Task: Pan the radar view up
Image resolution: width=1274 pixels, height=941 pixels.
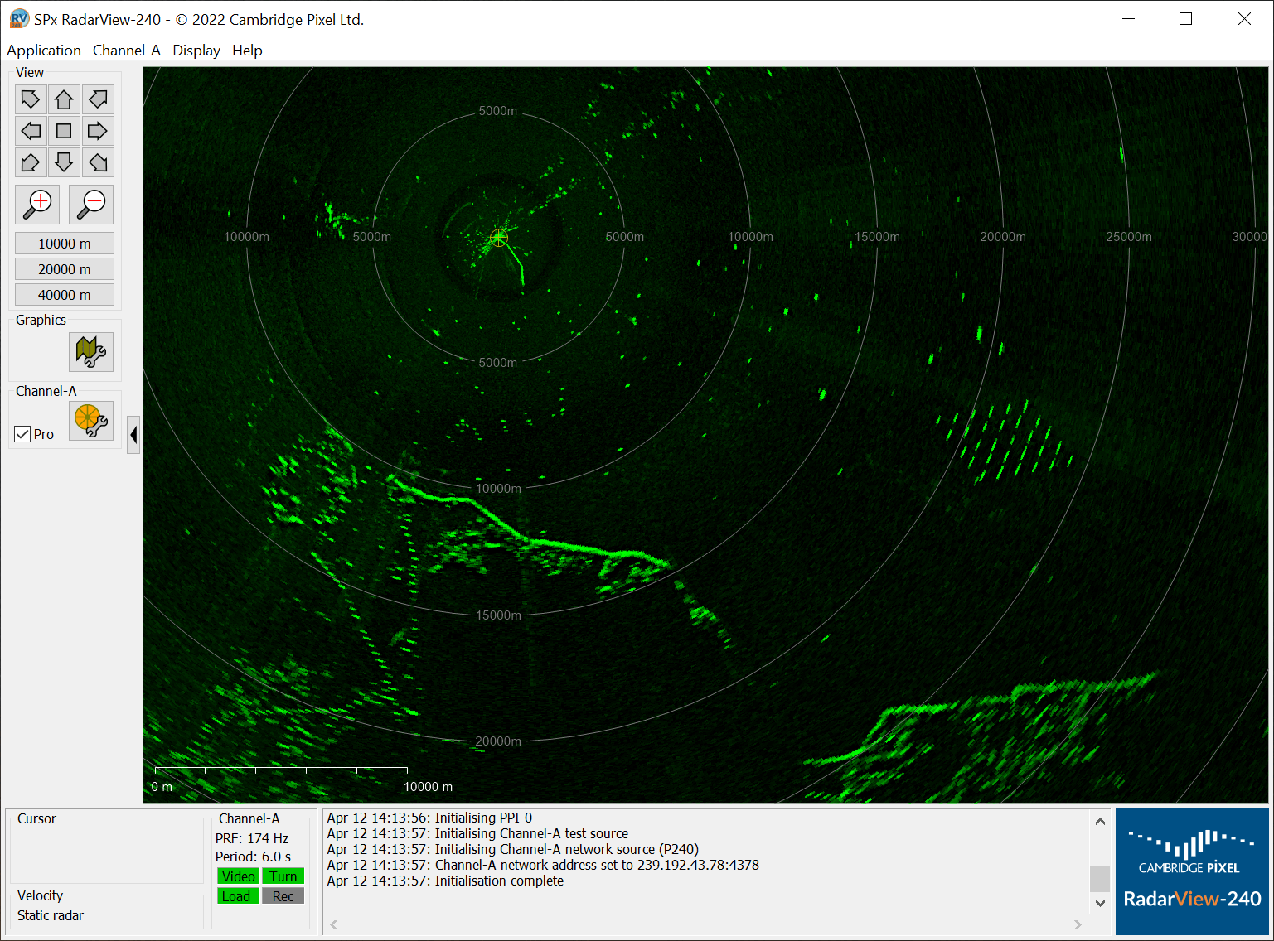Action: click(64, 99)
